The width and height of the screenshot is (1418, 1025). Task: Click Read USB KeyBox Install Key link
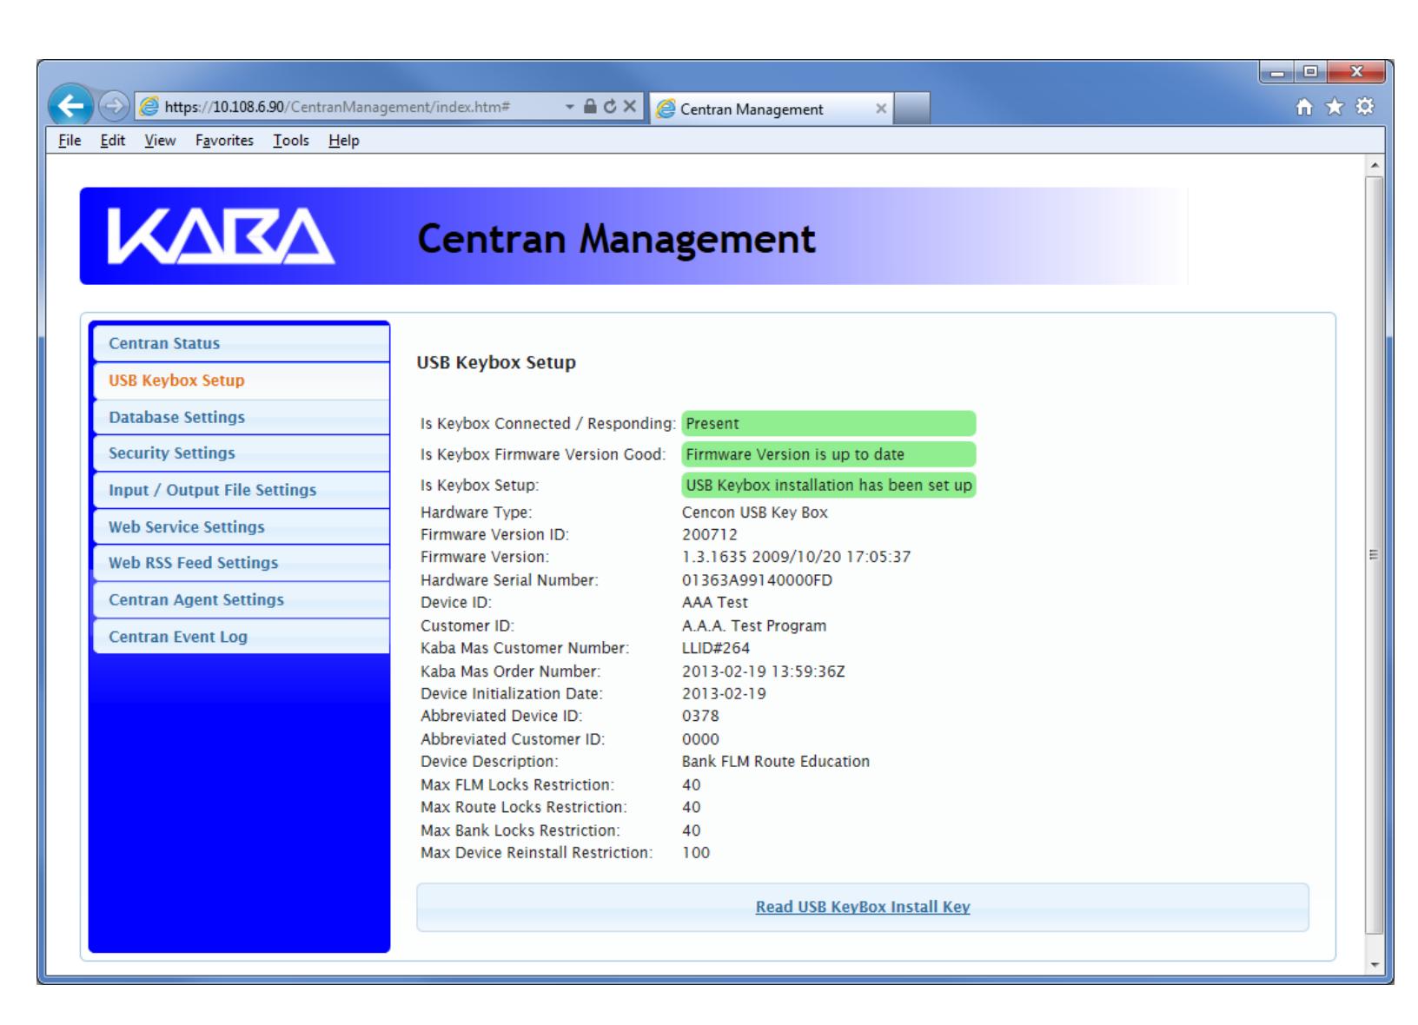pos(863,907)
